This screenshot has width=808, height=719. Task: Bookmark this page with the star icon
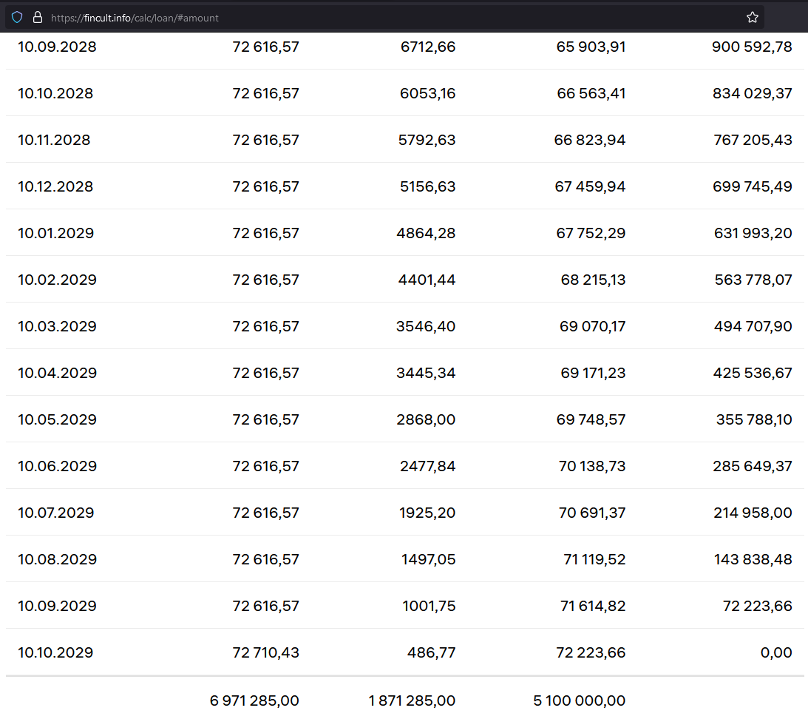752,17
